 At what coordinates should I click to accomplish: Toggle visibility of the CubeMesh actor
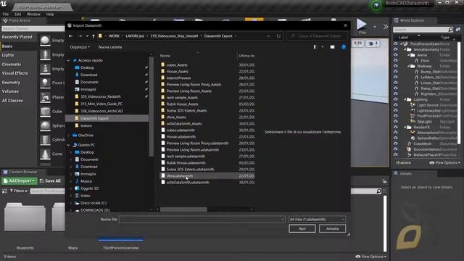[396, 144]
